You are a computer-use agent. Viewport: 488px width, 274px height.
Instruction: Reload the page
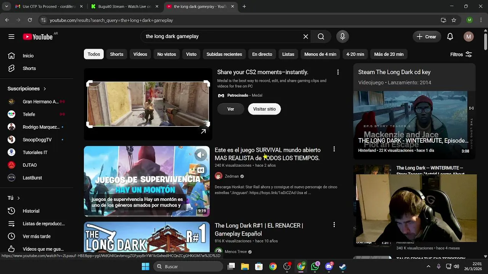click(30, 20)
